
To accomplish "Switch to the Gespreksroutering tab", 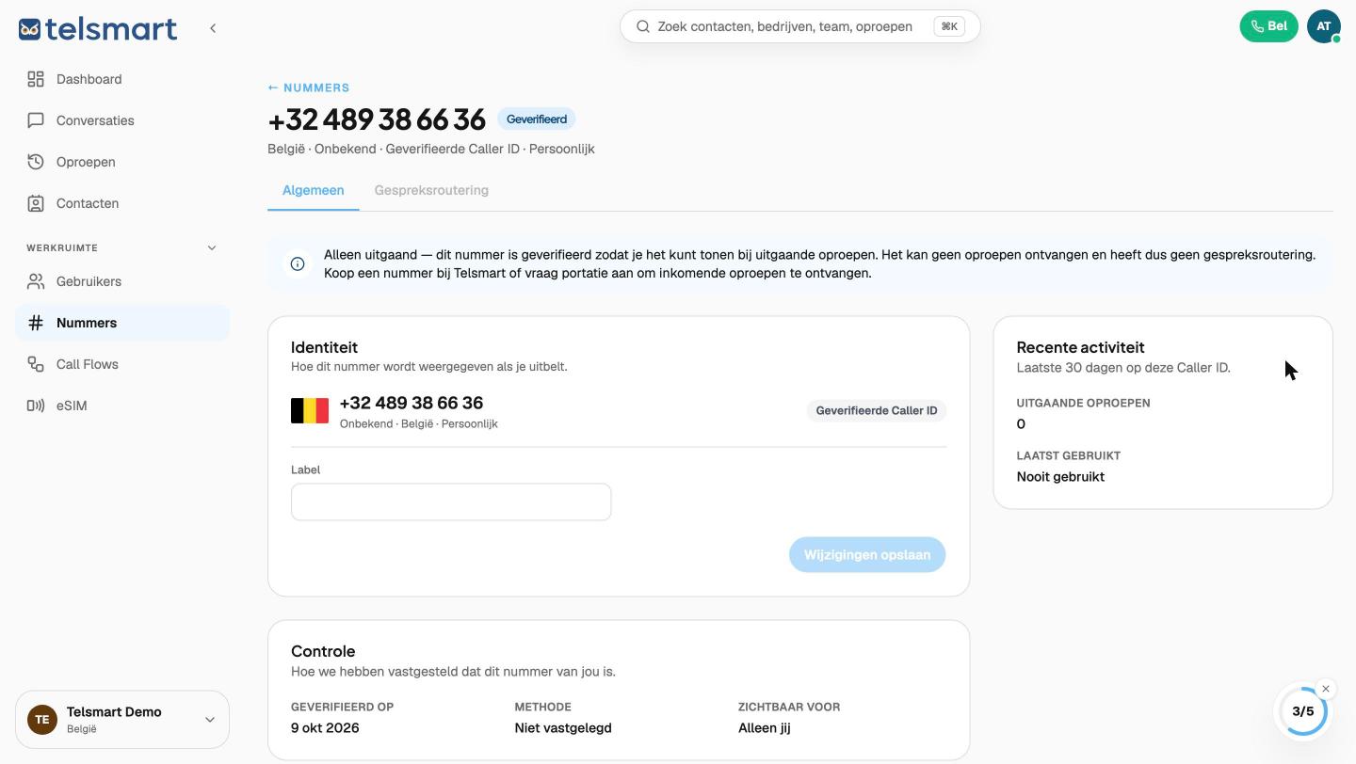I will click(431, 190).
